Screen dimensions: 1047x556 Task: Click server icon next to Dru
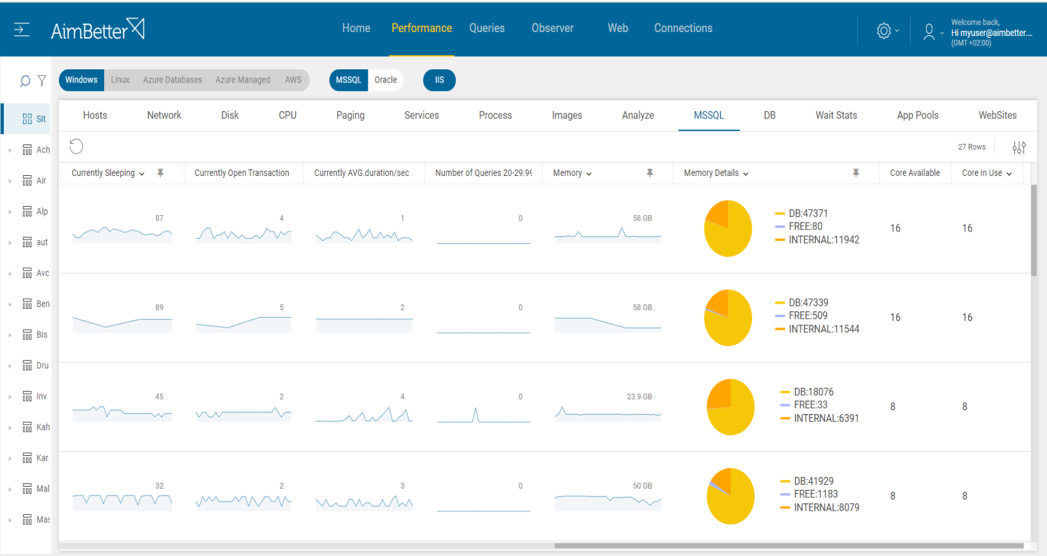[x=27, y=366]
